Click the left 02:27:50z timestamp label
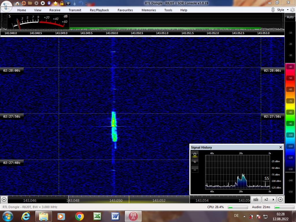This screenshot has height=222, width=296. [12, 117]
